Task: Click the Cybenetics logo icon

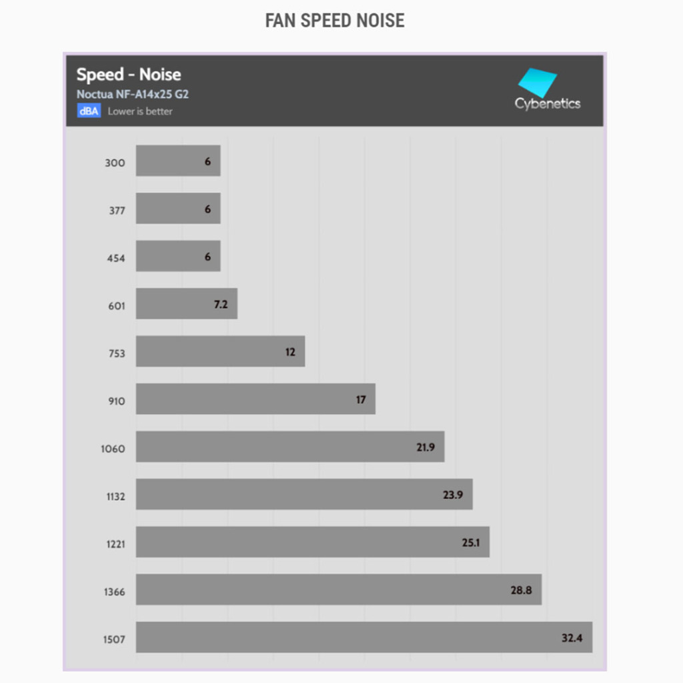Action: (537, 82)
